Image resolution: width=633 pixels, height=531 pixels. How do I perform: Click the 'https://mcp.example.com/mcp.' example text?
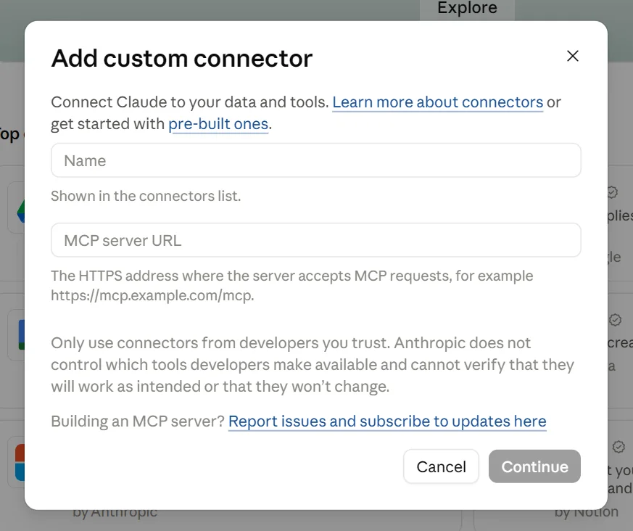[x=152, y=295]
